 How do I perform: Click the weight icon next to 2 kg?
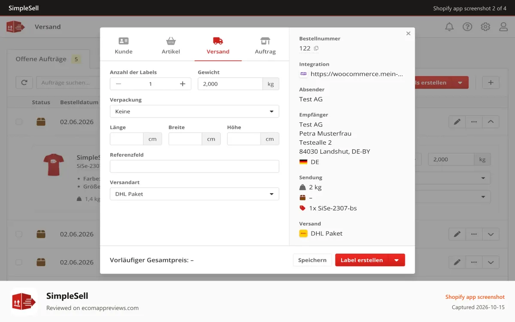(303, 187)
